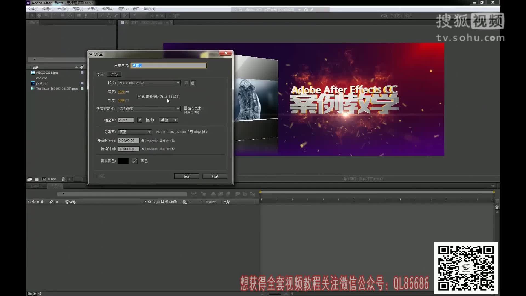The height and width of the screenshot is (296, 526).
Task: Open the 渲染队列 render queue tab
Action: click(36, 186)
